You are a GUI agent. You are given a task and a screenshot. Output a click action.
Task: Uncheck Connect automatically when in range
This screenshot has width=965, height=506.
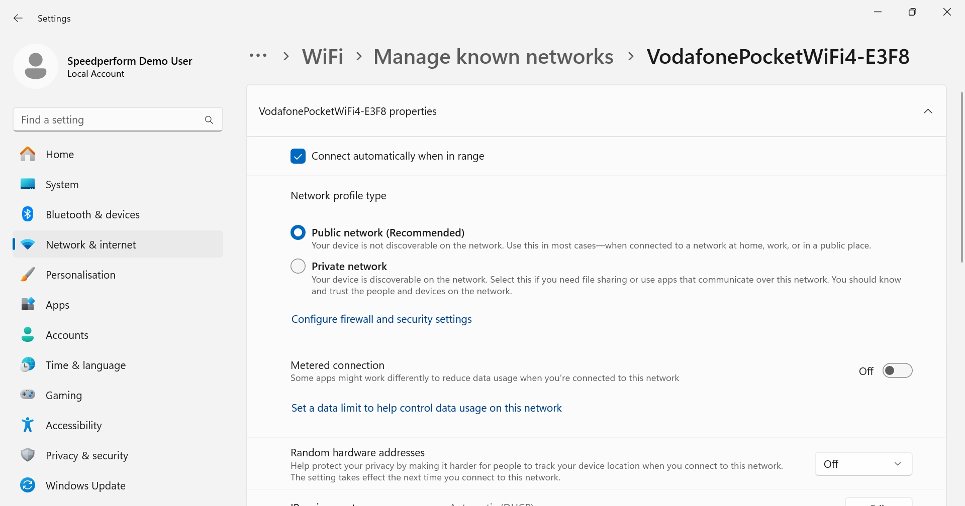click(298, 156)
